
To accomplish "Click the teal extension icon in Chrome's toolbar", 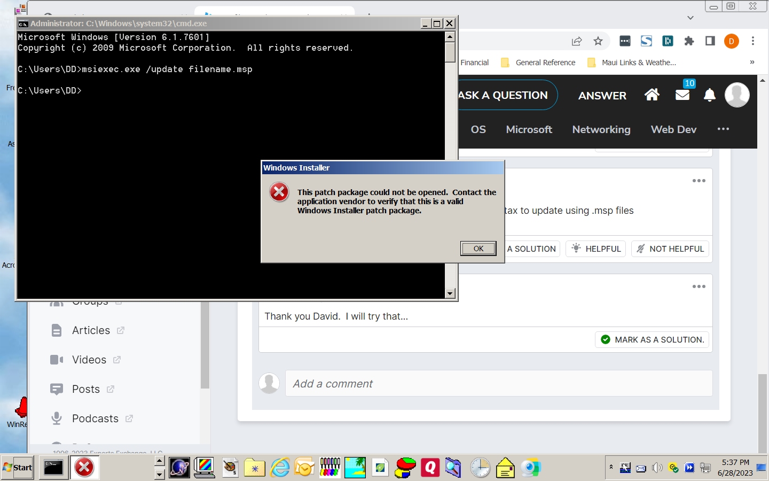I will pos(668,41).
